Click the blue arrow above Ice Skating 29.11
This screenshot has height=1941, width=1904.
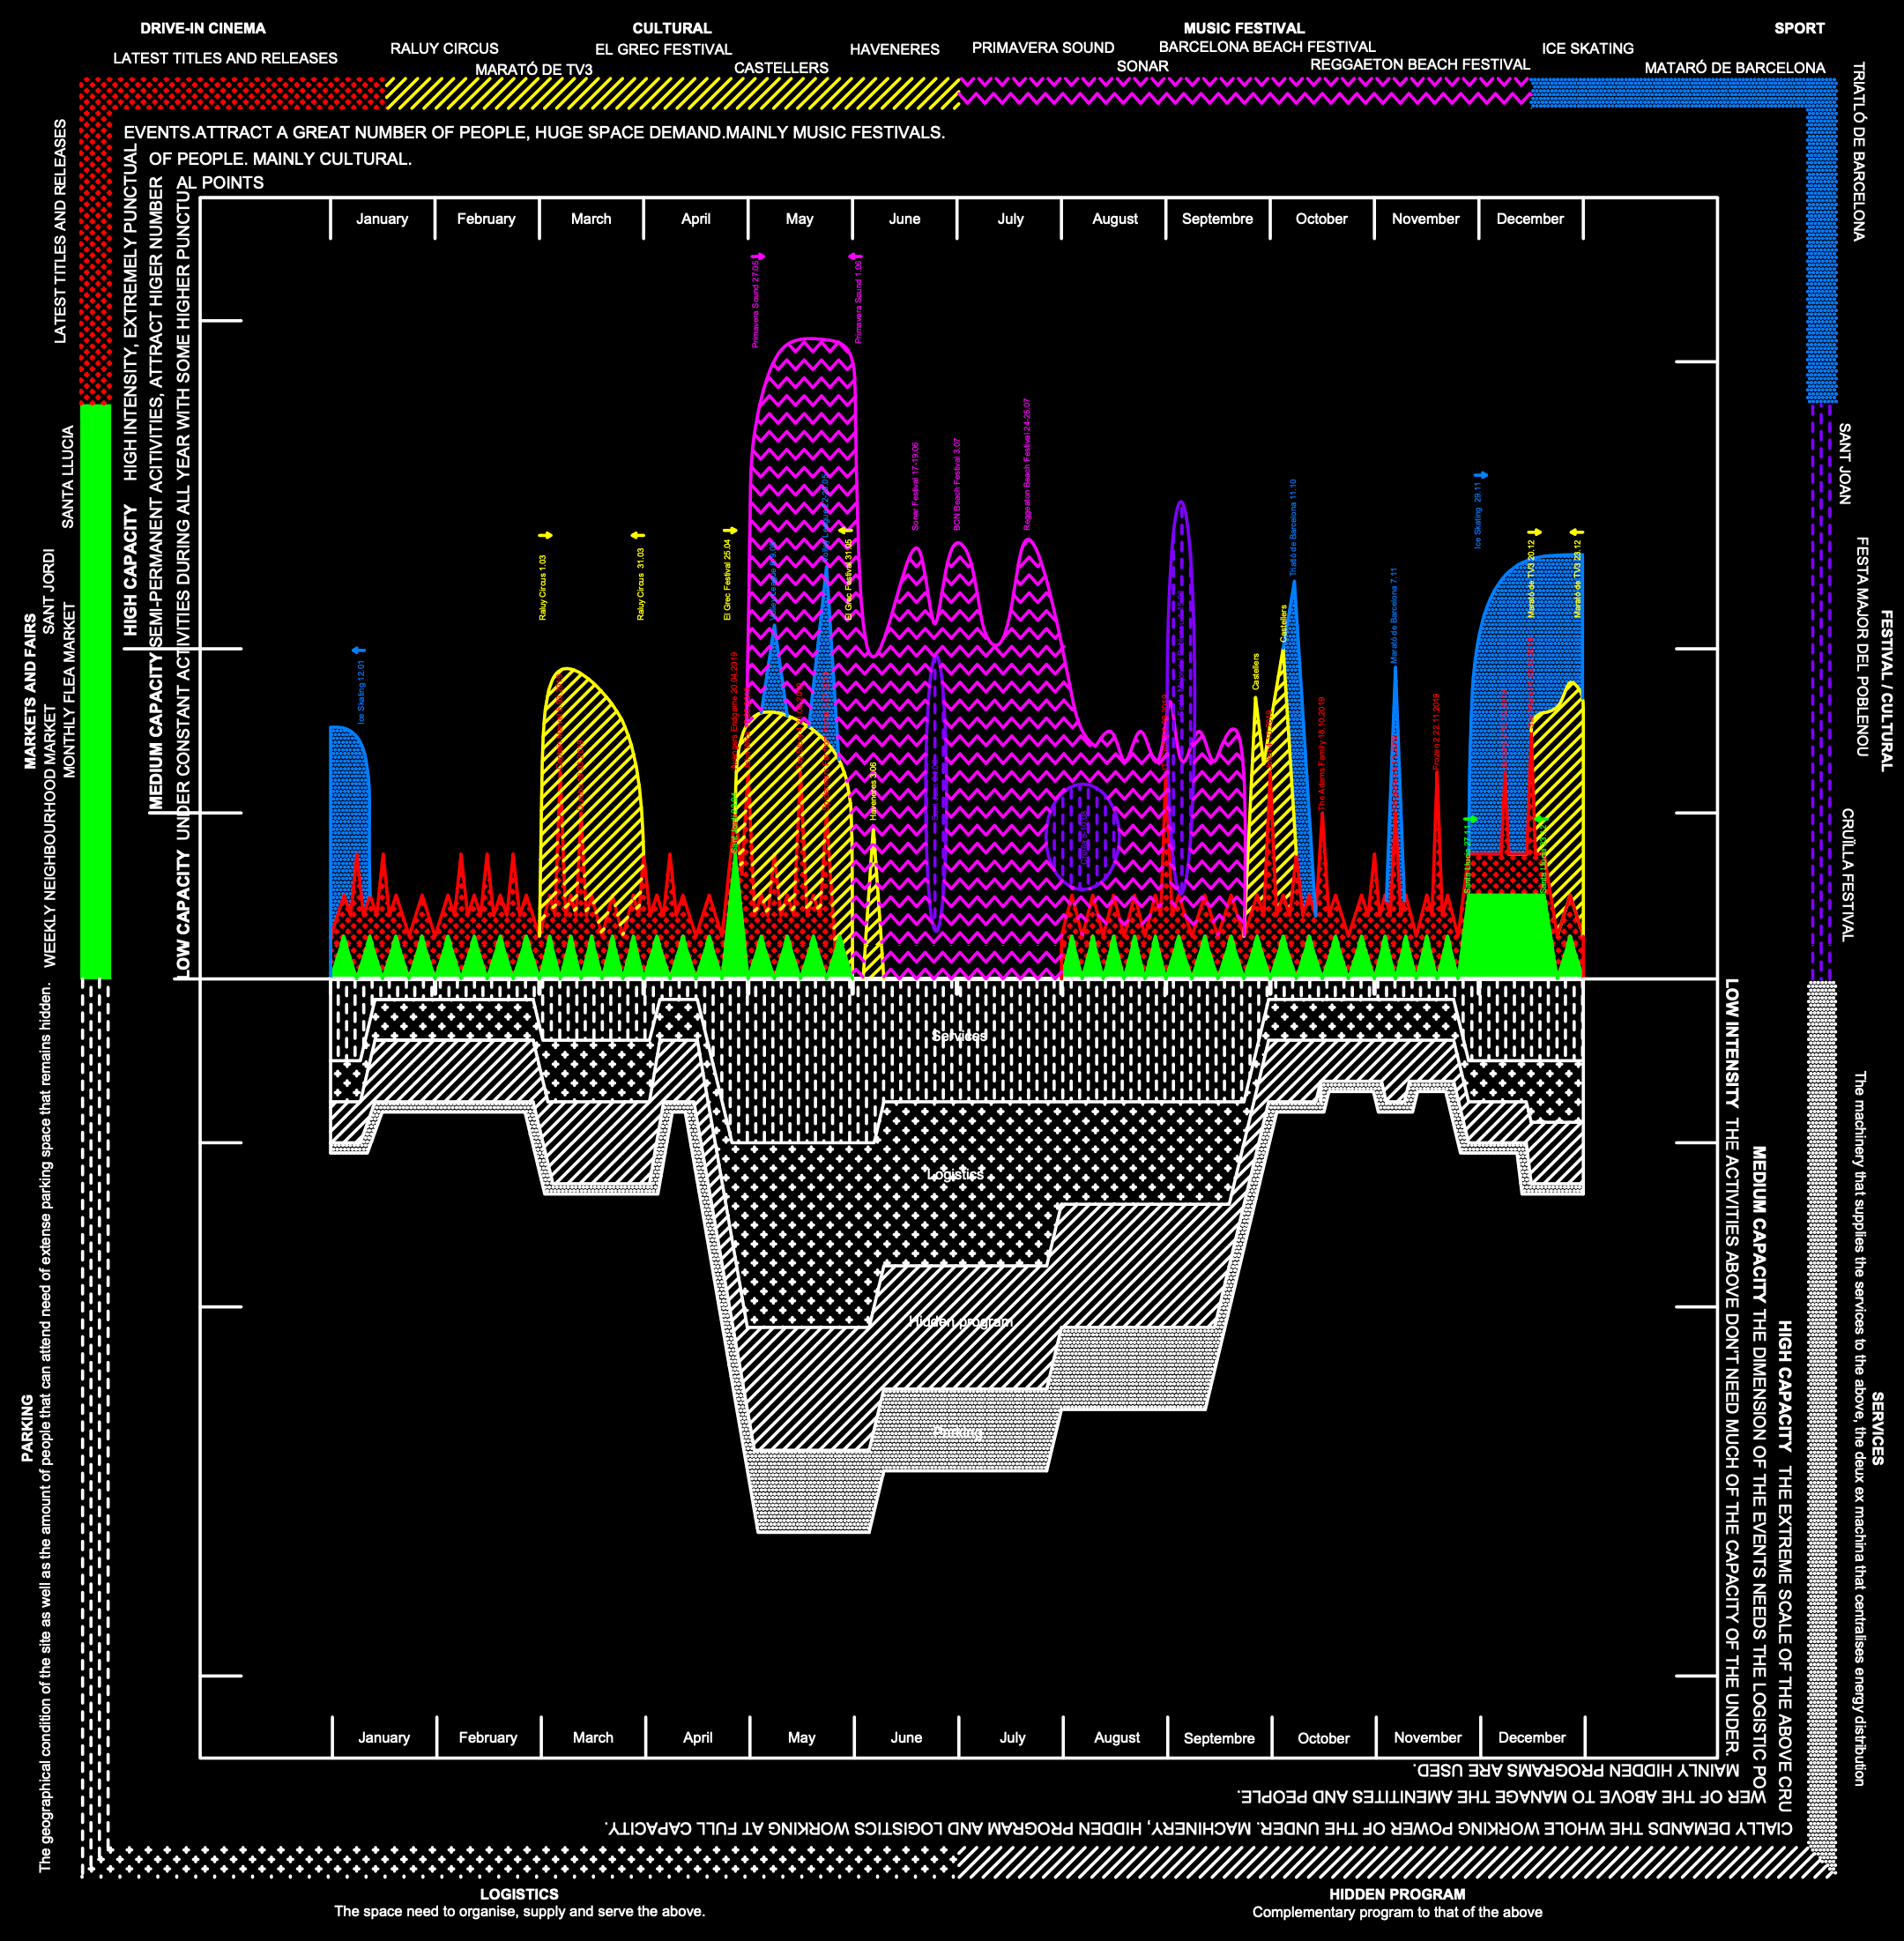click(1481, 476)
